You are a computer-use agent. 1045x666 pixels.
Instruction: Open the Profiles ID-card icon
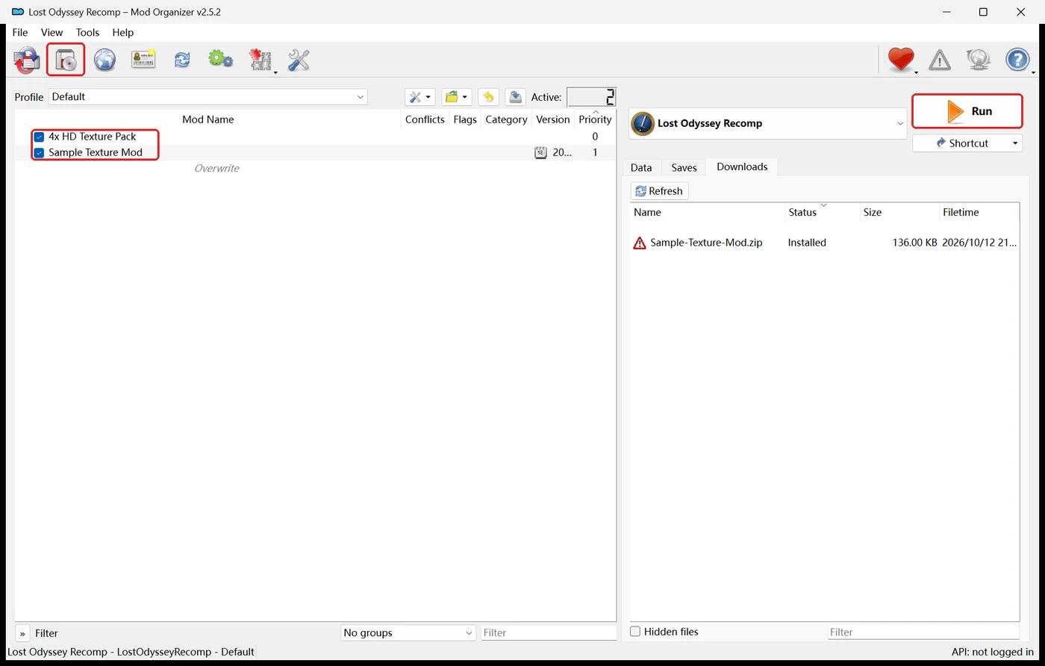(x=143, y=60)
